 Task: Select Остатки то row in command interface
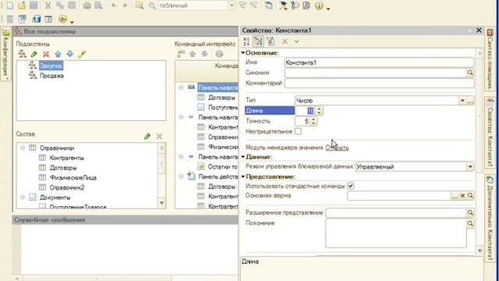222,166
